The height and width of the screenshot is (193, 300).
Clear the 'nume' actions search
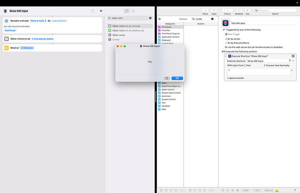coord(212,19)
